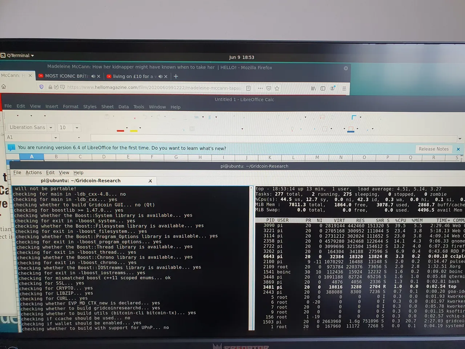Open the Firefox account icon
The width and height of the screenshot is (465, 349).
tap(332, 88)
